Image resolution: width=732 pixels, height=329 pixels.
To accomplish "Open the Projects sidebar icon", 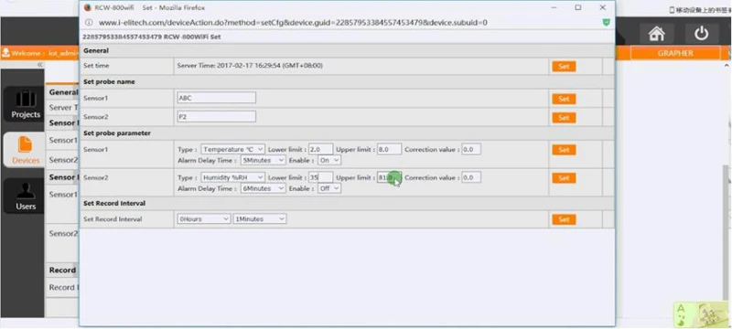I will tap(25, 104).
